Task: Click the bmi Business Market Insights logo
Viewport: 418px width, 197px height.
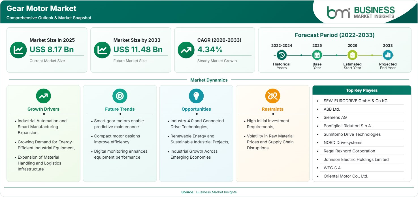Action: (361, 12)
